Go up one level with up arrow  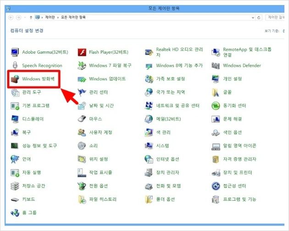(31, 17)
